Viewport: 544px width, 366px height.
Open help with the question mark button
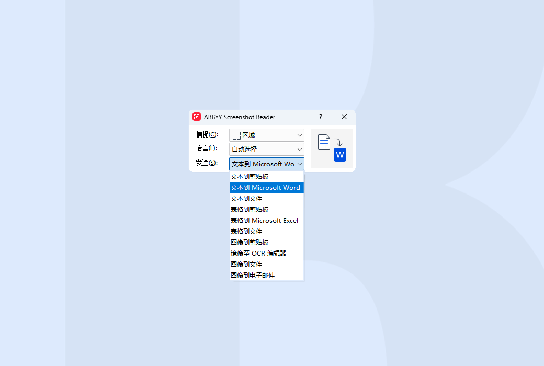click(x=321, y=117)
